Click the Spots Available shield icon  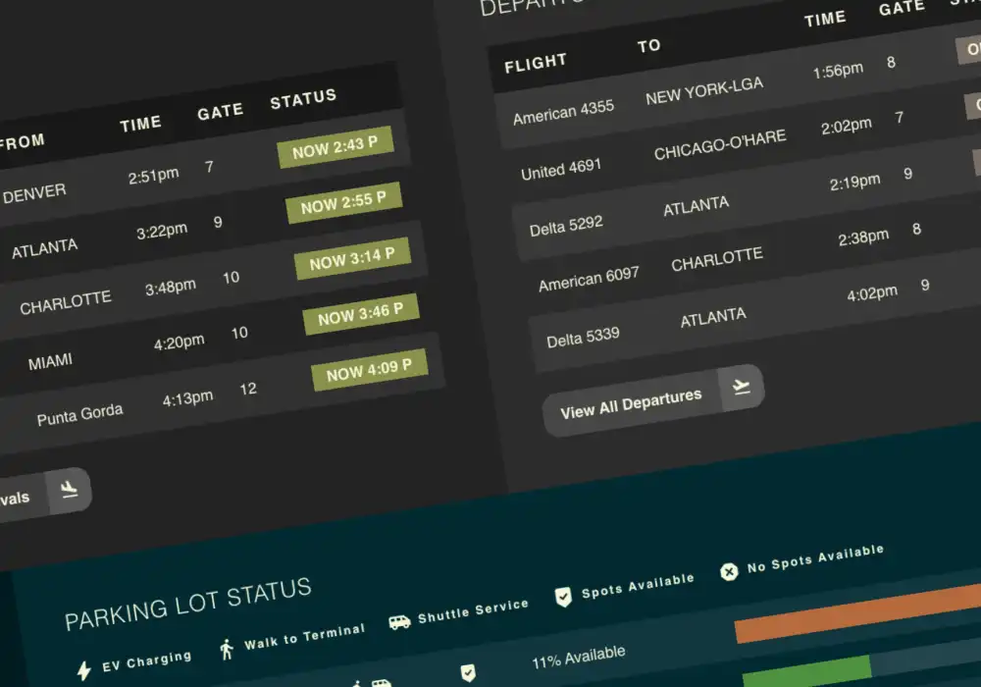563,596
